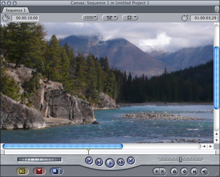Start playback with the Play button

click(x=110, y=163)
